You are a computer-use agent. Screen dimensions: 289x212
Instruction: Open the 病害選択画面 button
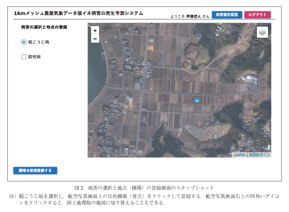[x=227, y=15]
